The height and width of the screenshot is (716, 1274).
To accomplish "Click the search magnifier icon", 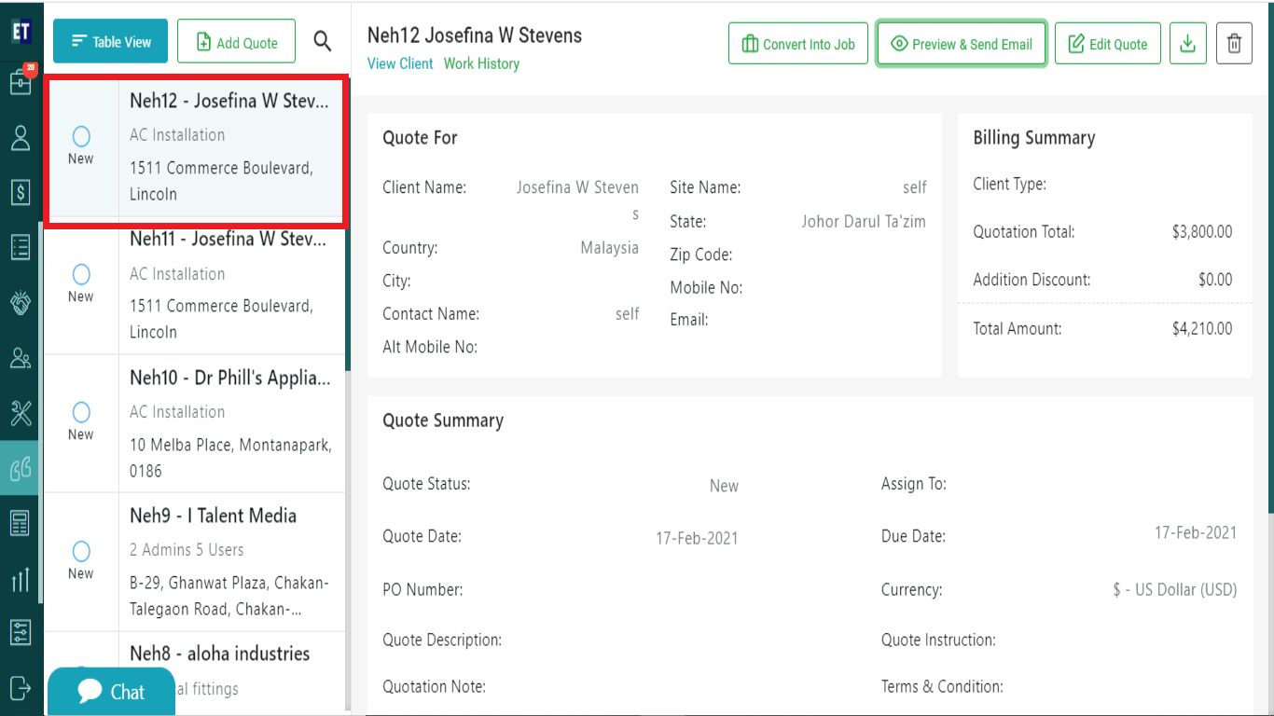I will click(x=323, y=42).
